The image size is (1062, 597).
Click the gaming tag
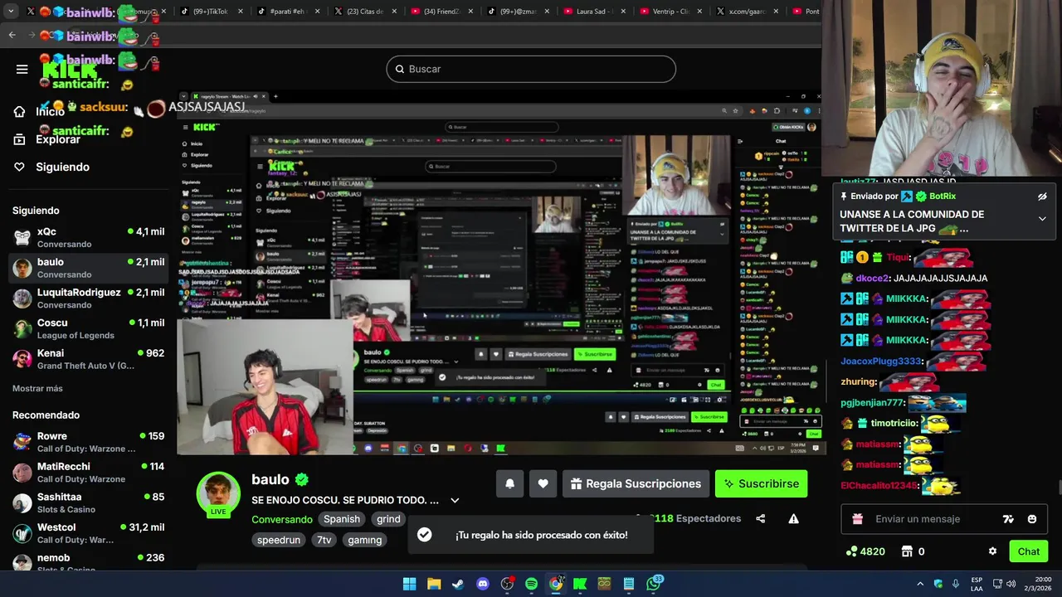(365, 540)
